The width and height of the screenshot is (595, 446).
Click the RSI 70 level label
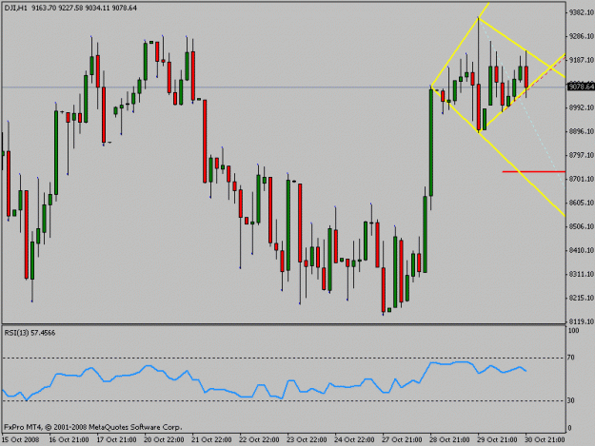tap(570, 358)
